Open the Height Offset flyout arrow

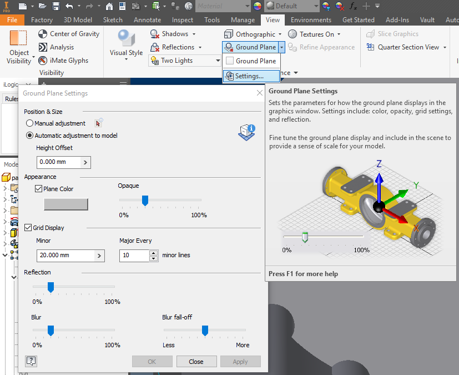click(84, 162)
